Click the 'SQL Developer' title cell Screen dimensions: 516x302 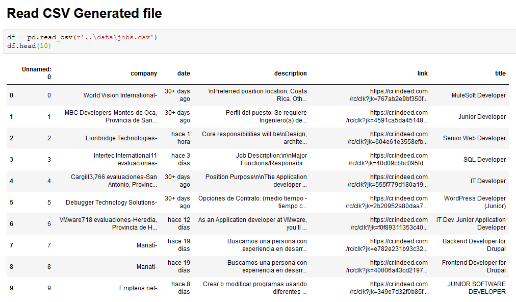(484, 159)
